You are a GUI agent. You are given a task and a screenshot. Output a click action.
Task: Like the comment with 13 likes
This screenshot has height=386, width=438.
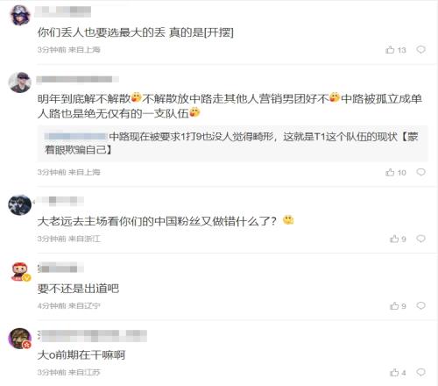point(396,50)
